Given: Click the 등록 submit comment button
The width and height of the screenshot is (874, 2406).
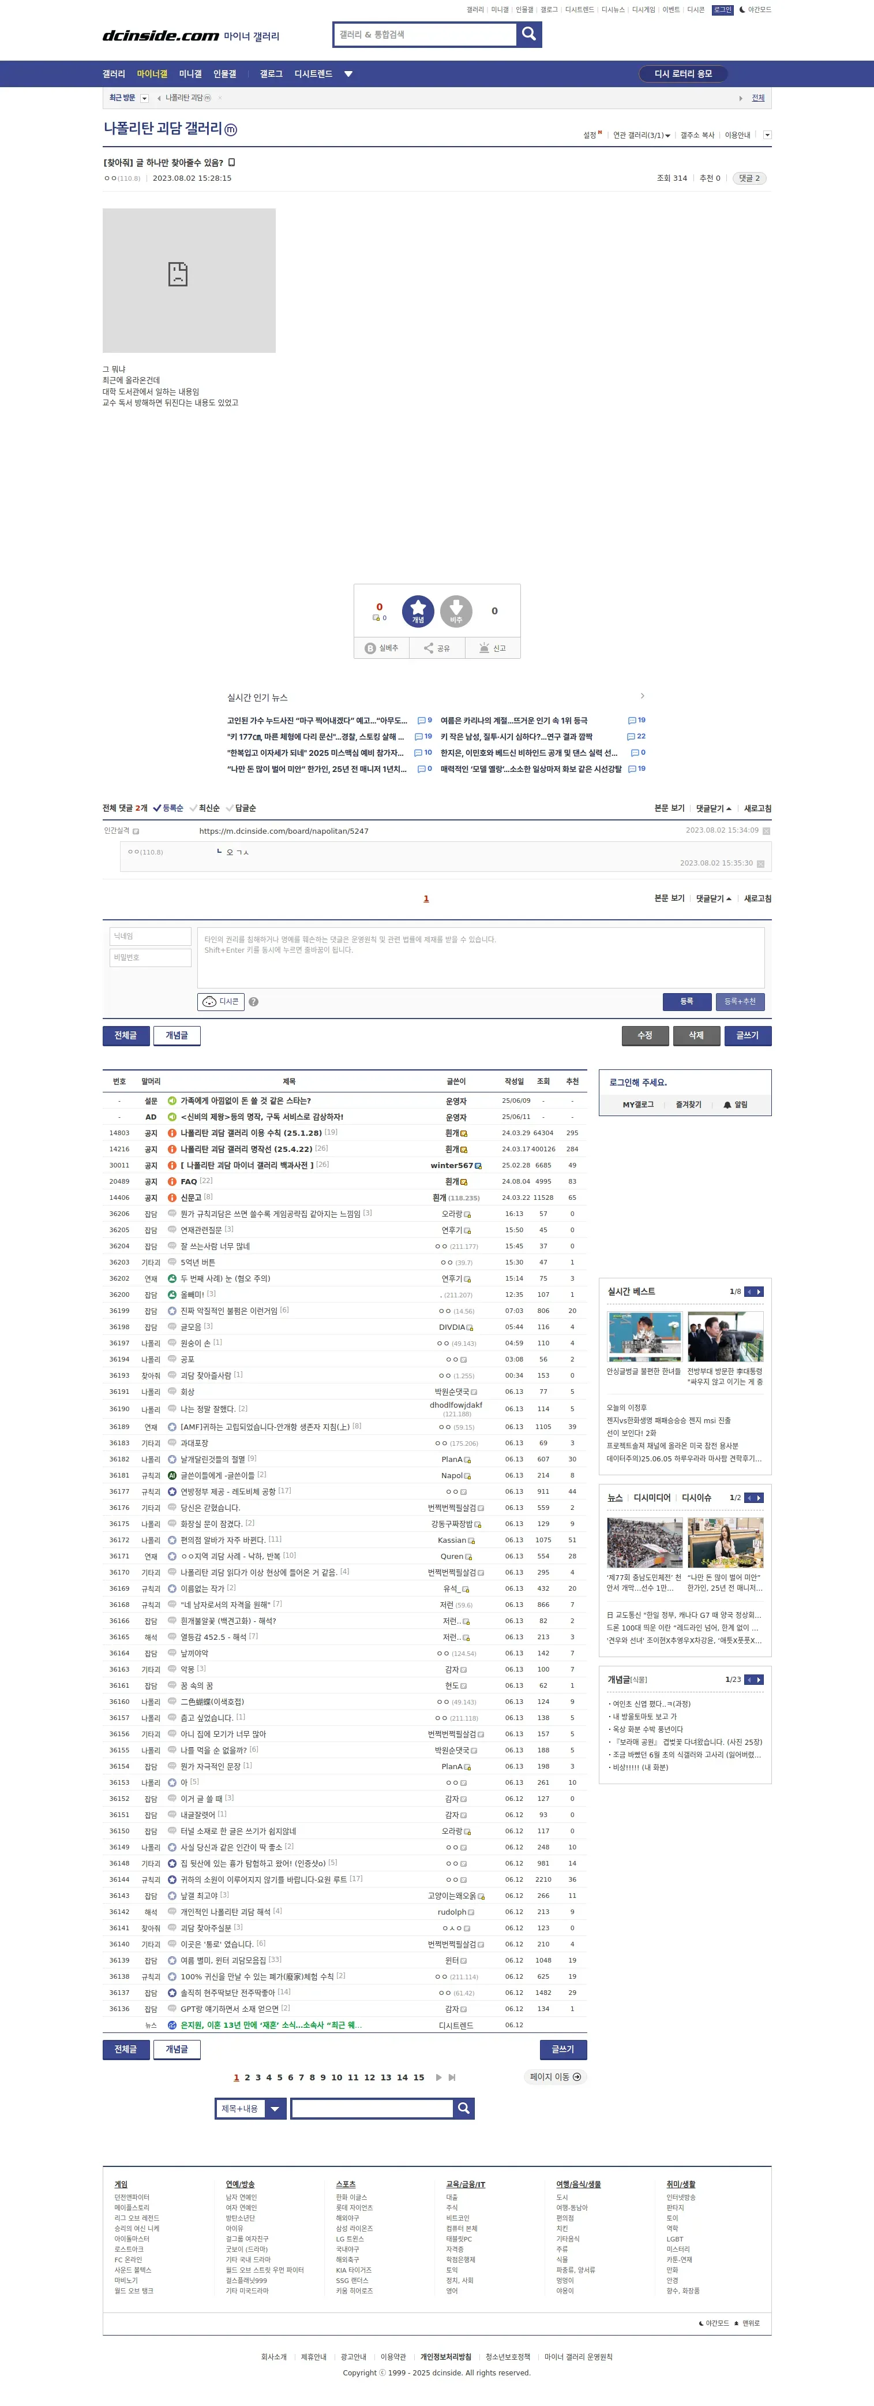Looking at the screenshot, I should pyautogui.click(x=687, y=1001).
